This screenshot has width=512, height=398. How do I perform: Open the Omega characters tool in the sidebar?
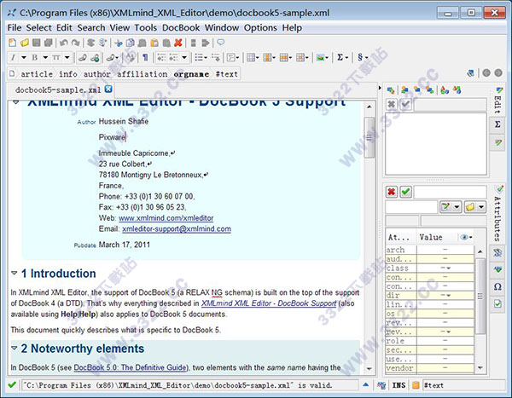coord(497,286)
